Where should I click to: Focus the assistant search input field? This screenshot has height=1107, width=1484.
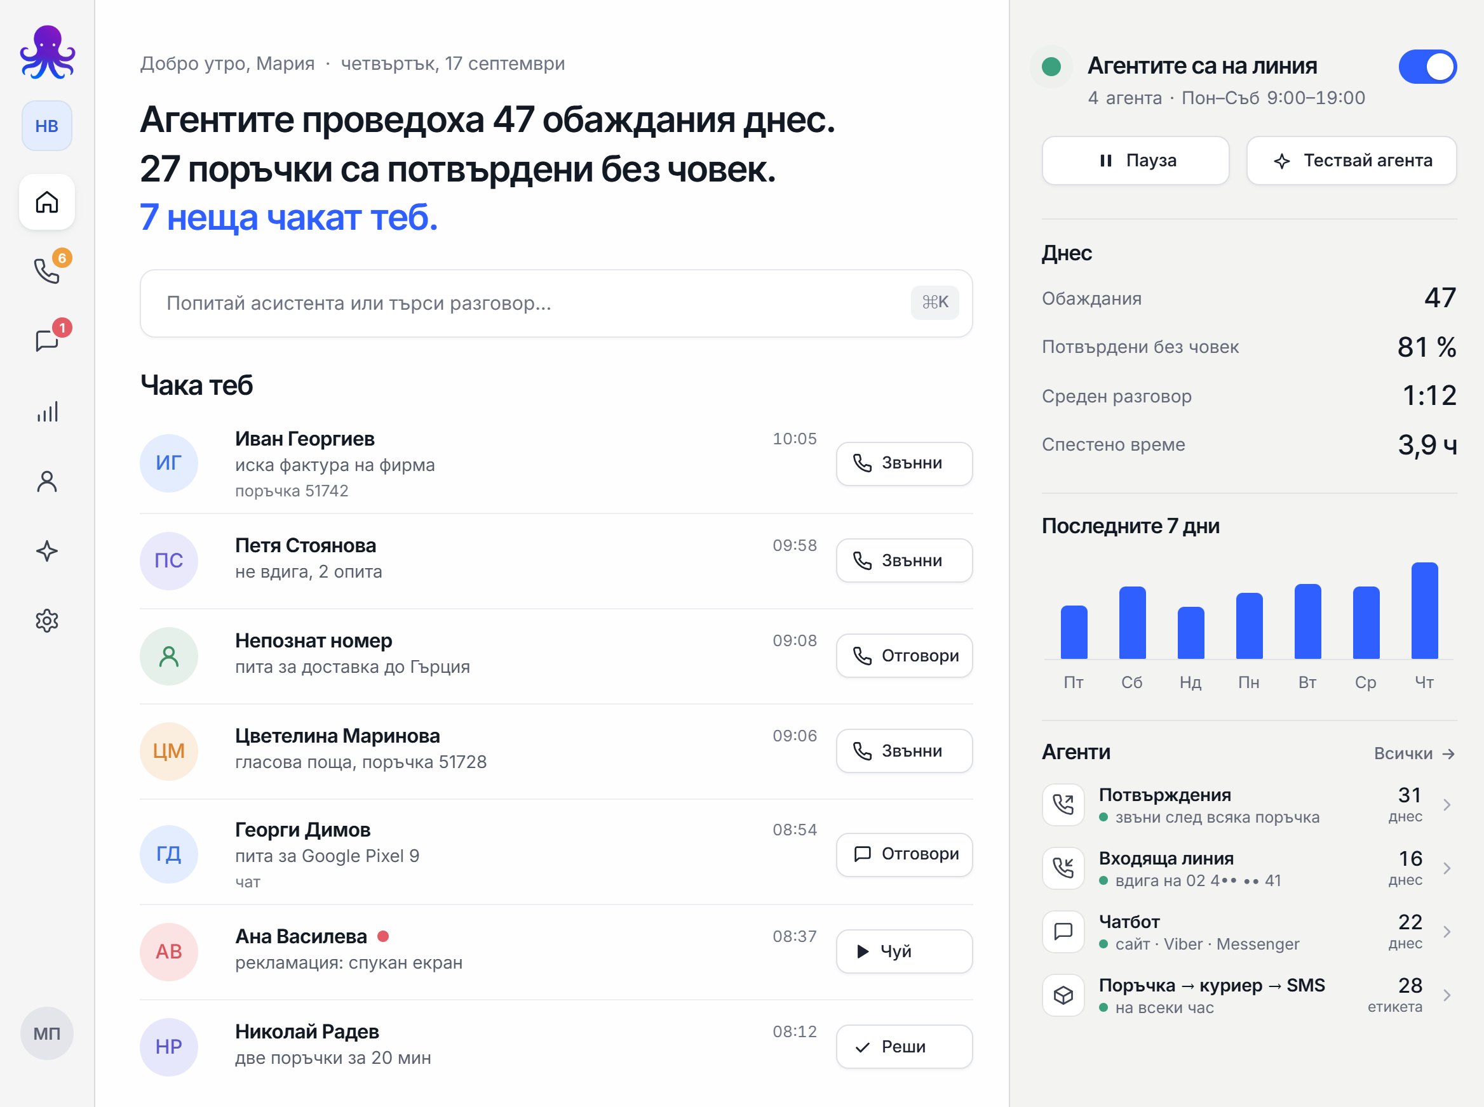556,303
